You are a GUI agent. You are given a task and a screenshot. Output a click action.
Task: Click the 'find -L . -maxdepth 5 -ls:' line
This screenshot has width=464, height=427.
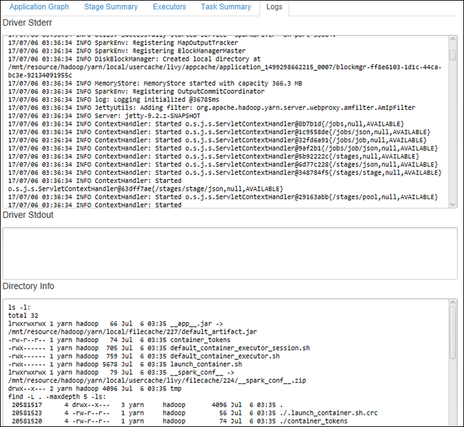(x=57, y=397)
